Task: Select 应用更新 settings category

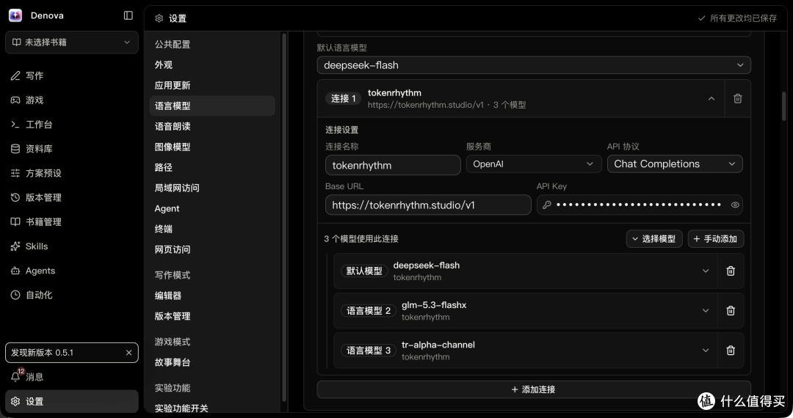Action: pos(212,85)
